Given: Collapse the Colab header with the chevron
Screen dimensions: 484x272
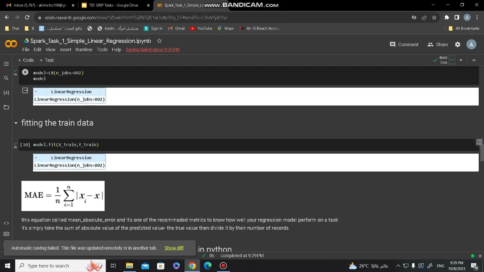Looking at the screenshot, I should click(474, 60).
